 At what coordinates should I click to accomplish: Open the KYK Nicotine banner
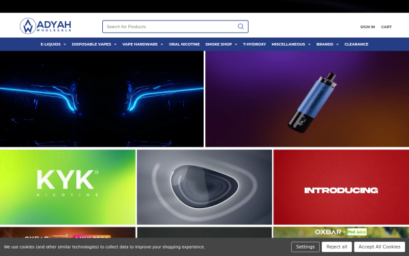click(x=67, y=187)
